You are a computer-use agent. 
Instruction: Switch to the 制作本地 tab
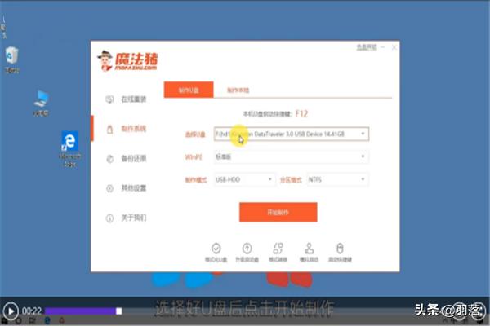238,89
